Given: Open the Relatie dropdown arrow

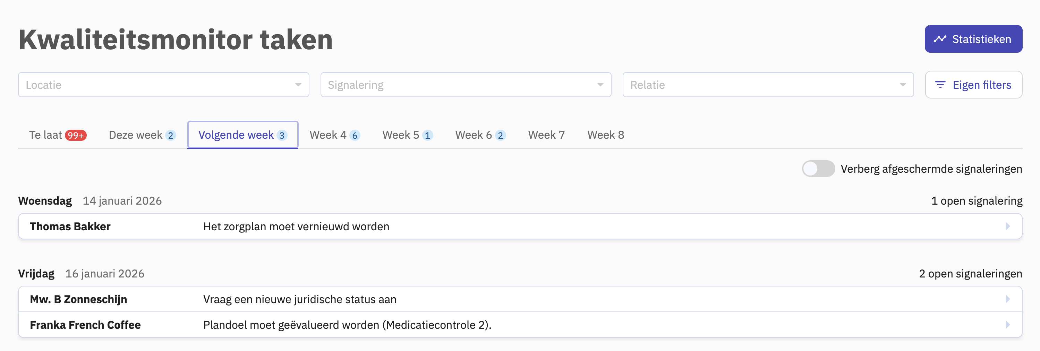Looking at the screenshot, I should [x=902, y=85].
